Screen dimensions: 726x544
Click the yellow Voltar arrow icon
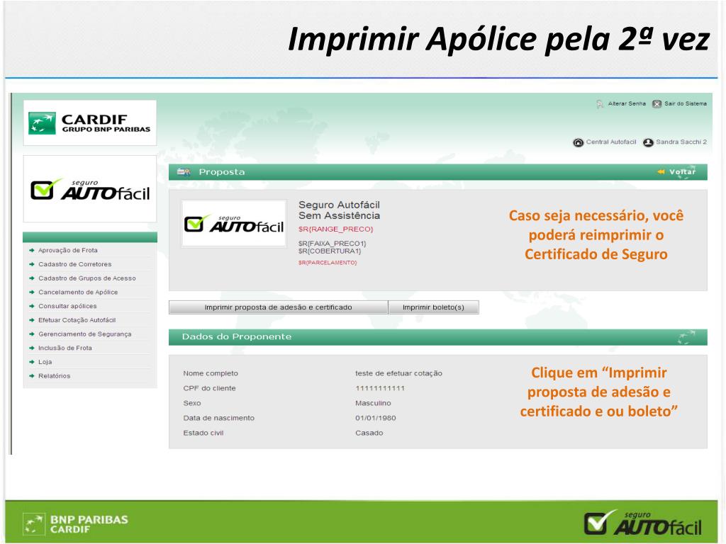click(661, 172)
